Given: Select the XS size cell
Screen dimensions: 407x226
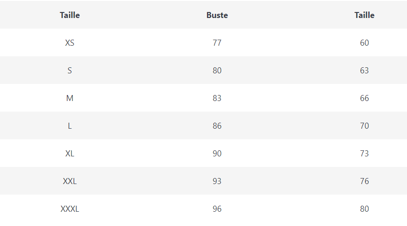Looking at the screenshot, I should (70, 43).
